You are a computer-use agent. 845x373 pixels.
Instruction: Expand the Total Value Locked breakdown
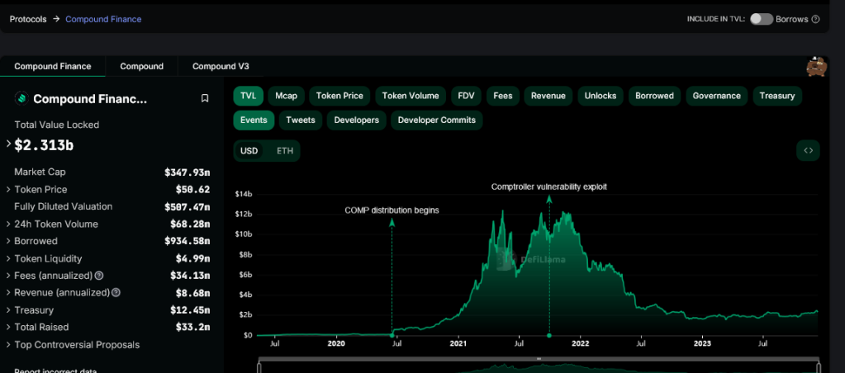(x=8, y=144)
